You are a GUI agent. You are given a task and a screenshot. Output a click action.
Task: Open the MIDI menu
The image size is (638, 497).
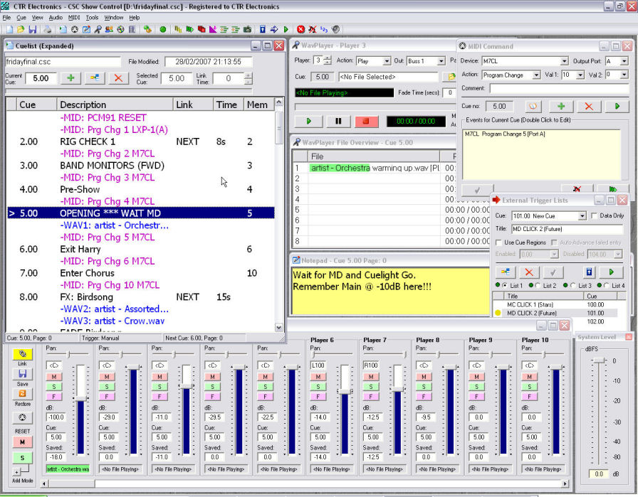pos(74,18)
